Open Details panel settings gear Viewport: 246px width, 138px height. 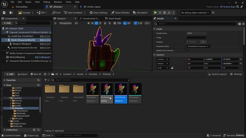point(243,24)
